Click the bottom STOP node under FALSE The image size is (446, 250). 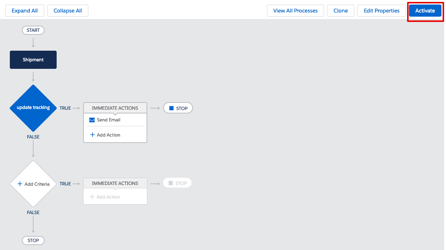point(33,241)
